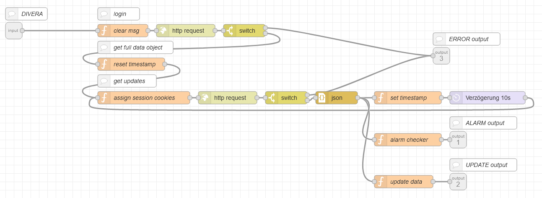Click function icon on reset timestamp node
The width and height of the screenshot is (542, 198).
coord(104,64)
